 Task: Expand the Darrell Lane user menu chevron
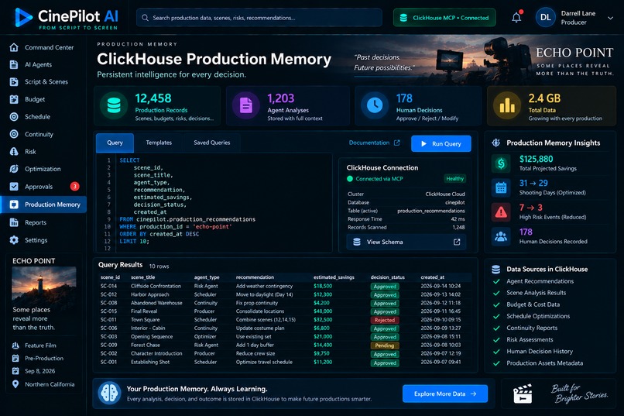pyautogui.click(x=610, y=18)
